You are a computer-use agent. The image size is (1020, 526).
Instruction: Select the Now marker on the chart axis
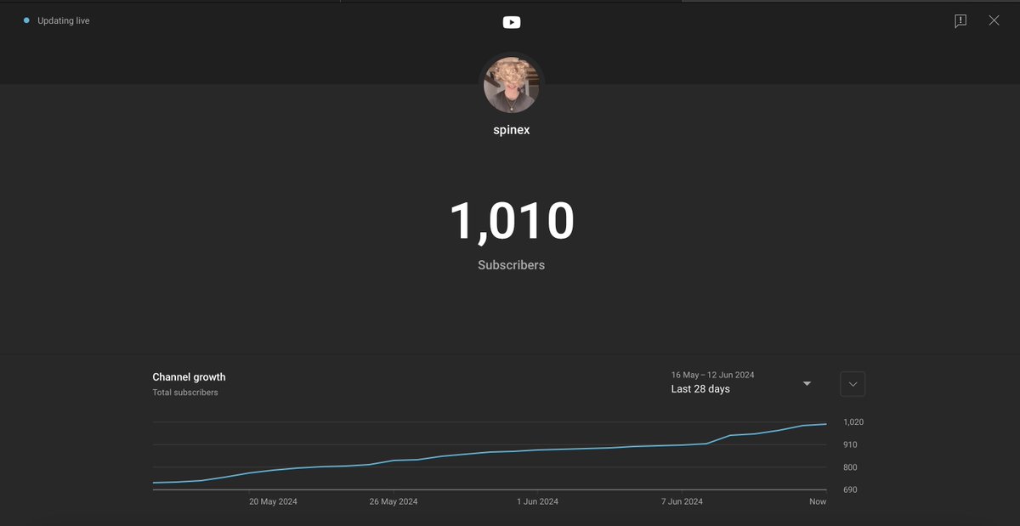817,501
